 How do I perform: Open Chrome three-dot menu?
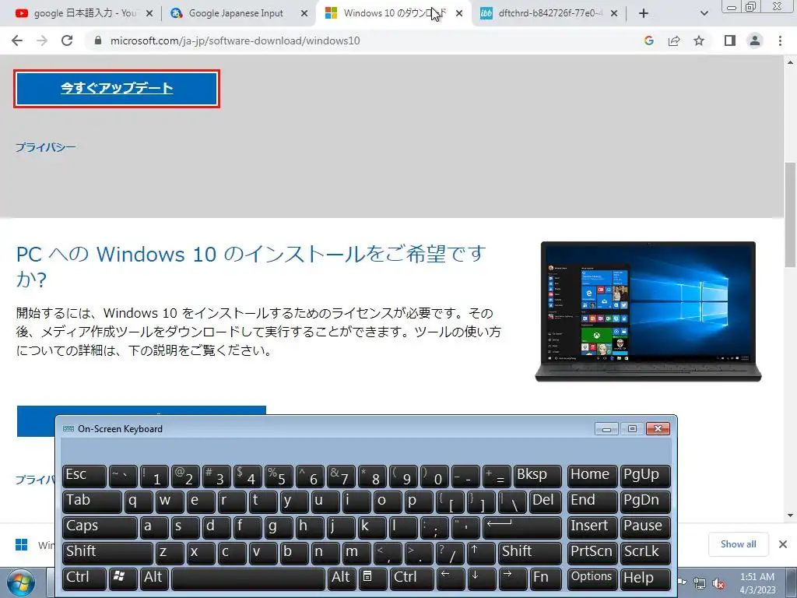tap(780, 40)
